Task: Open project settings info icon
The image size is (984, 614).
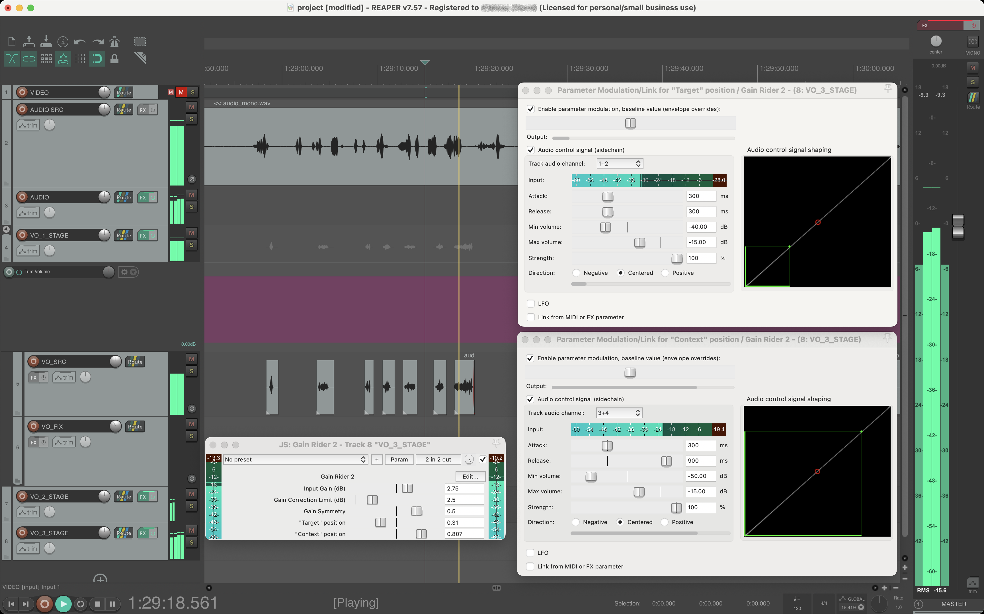Action: [x=63, y=42]
